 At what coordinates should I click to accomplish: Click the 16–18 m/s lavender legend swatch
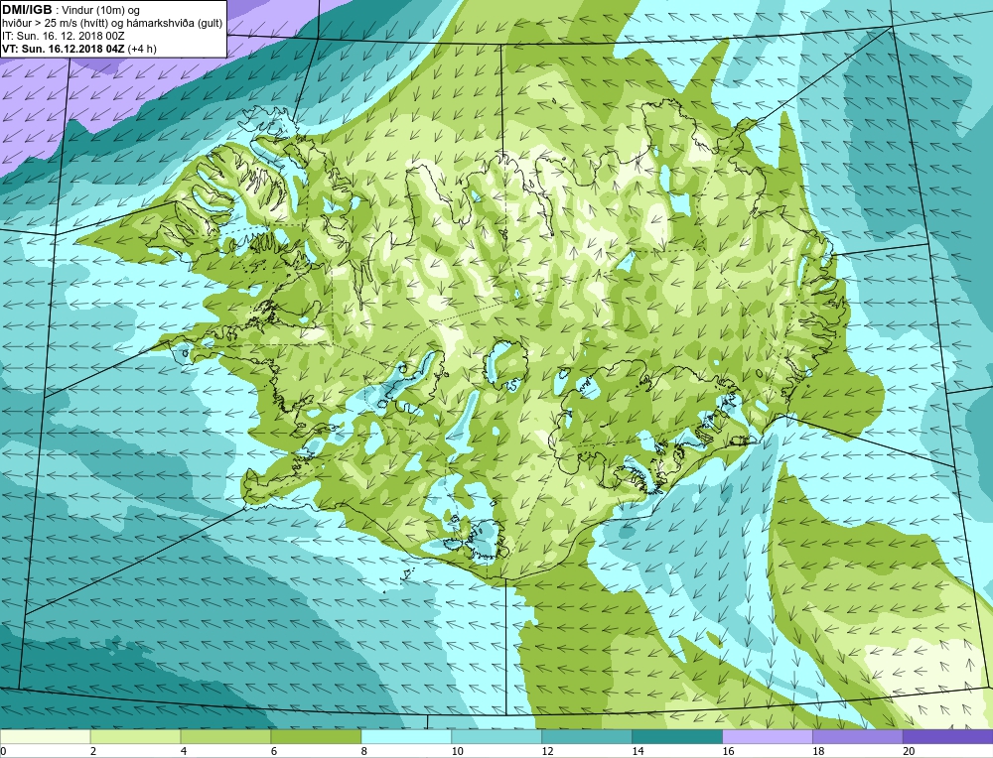coord(768,737)
